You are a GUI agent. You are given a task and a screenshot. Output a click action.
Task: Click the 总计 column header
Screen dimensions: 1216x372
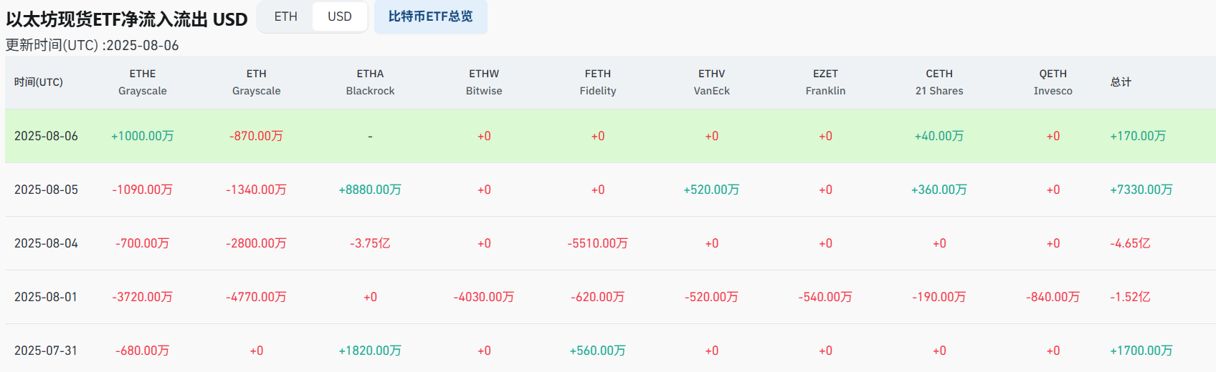1121,82
